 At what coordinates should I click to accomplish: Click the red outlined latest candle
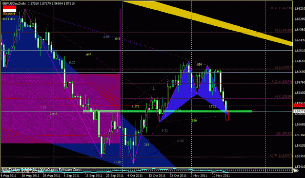pos(227,115)
